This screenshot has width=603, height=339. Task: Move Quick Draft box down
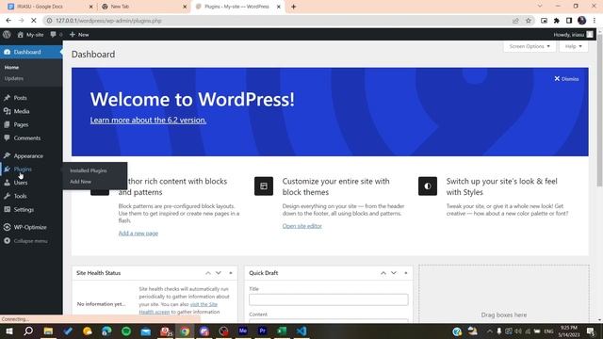click(394, 273)
